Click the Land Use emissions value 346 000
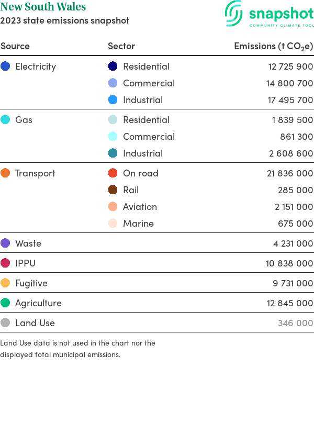 [x=295, y=323]
